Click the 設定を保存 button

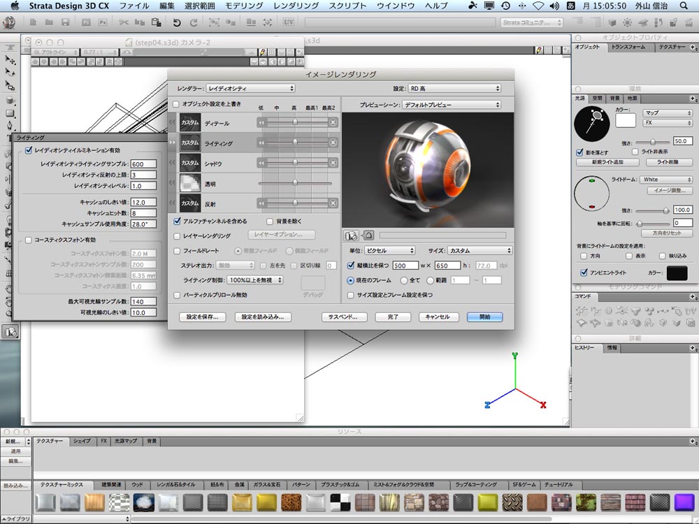[203, 316]
